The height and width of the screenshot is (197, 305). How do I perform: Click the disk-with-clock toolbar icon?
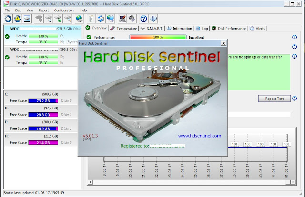click(49, 19)
